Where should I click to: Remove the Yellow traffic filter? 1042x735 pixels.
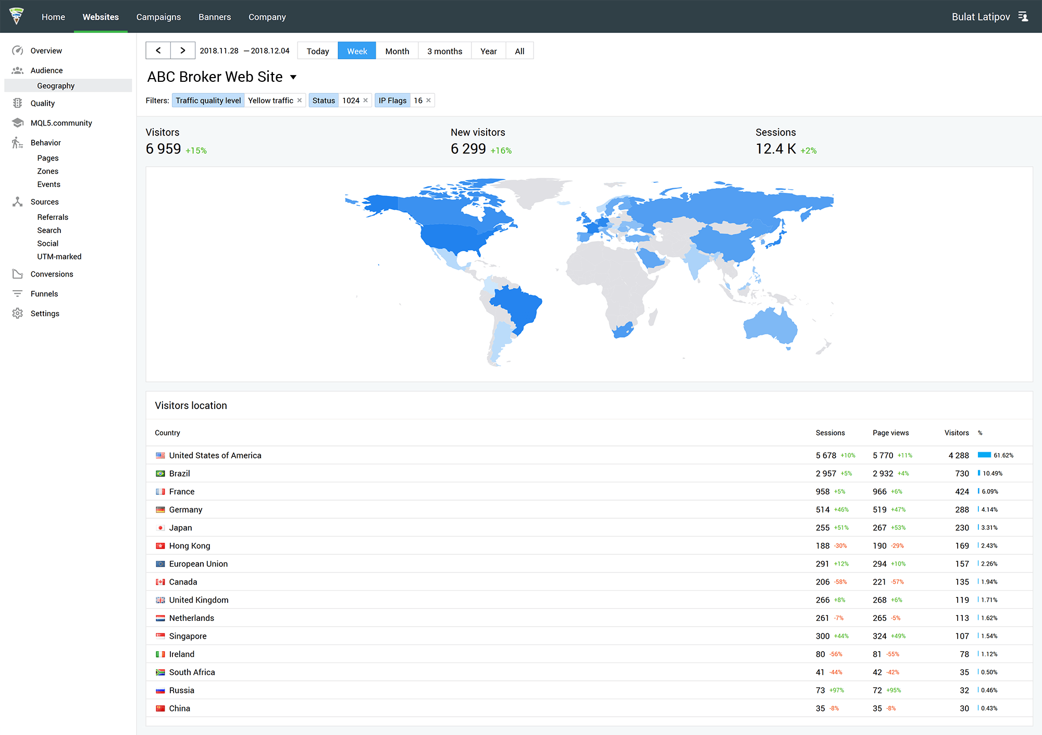pyautogui.click(x=300, y=100)
